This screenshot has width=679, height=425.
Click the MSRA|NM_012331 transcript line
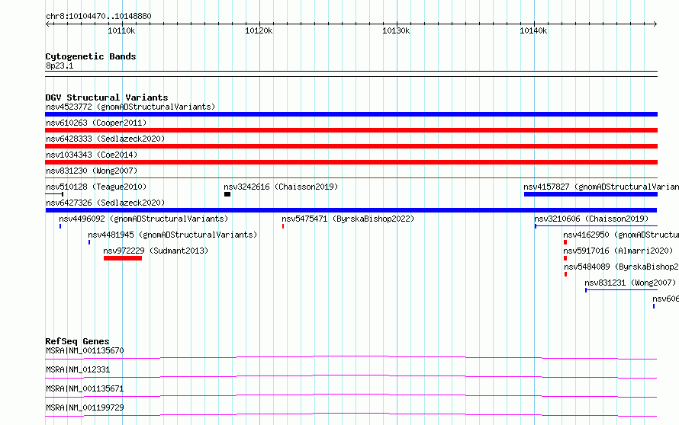pos(351,376)
